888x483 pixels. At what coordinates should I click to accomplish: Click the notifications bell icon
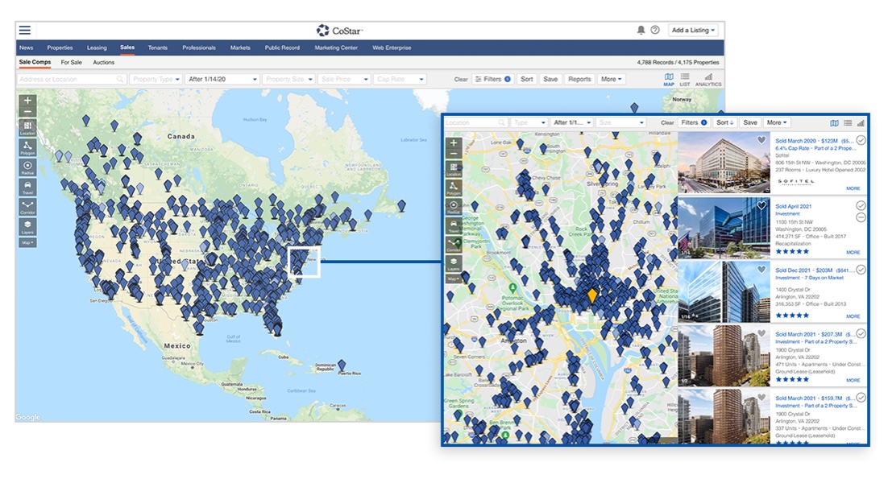point(641,30)
